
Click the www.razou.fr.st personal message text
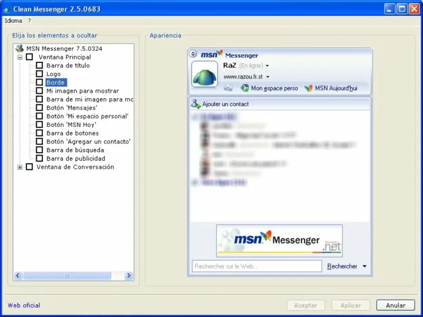[x=243, y=77]
